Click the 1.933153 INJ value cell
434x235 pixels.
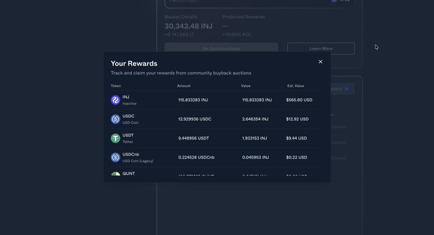[x=255, y=138]
